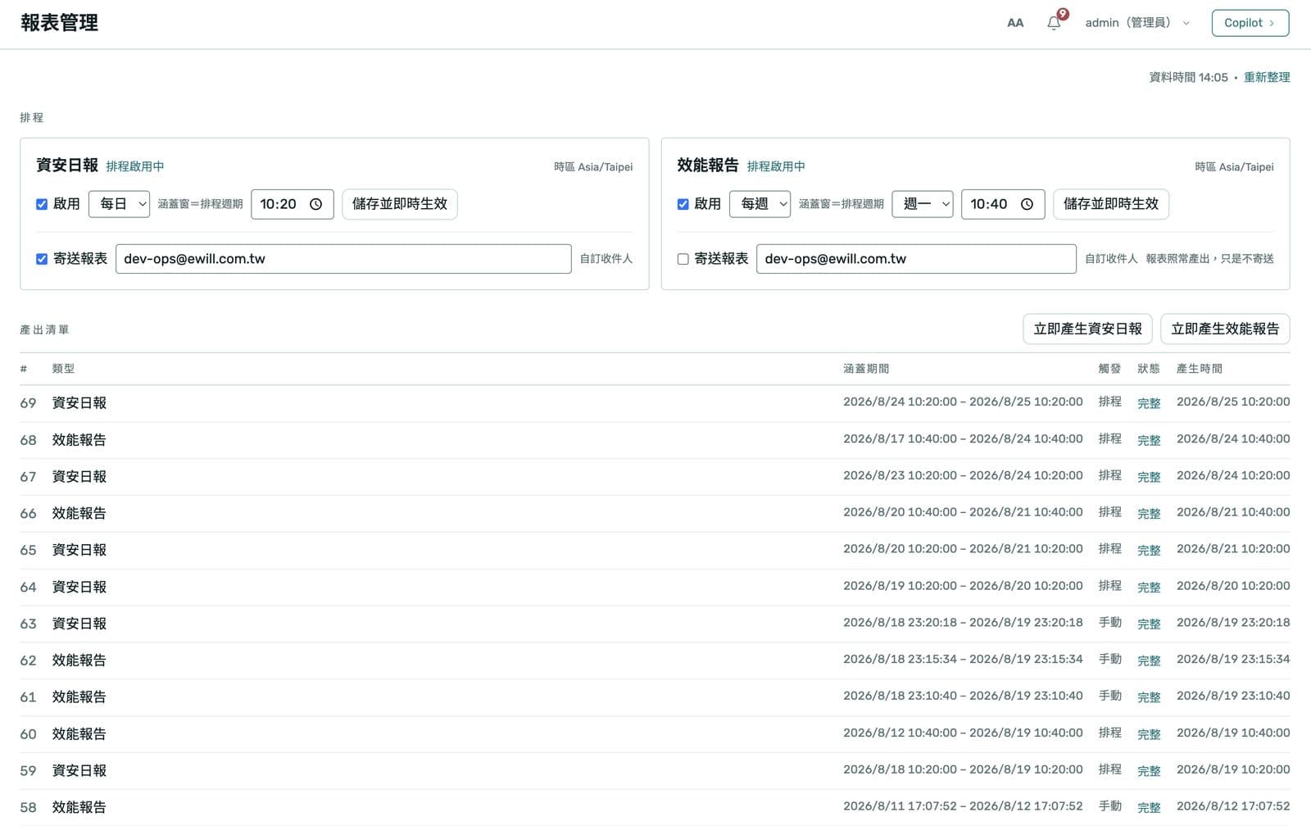Click 資料時間 14:05 label
This screenshot has width=1311, height=826.
click(1188, 77)
